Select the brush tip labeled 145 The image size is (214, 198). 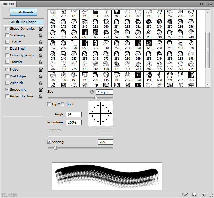[x=106, y=77]
